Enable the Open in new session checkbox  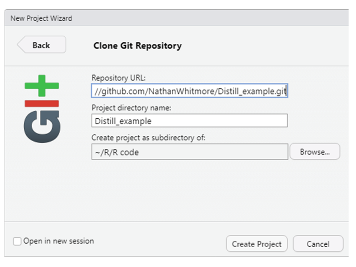(17, 241)
